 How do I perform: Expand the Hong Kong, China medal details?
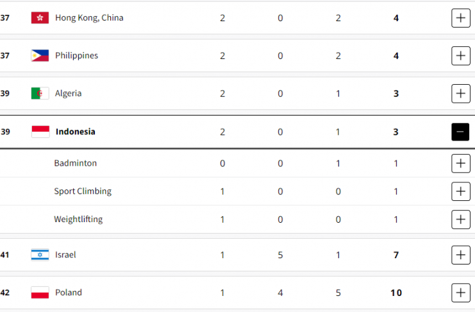[460, 18]
